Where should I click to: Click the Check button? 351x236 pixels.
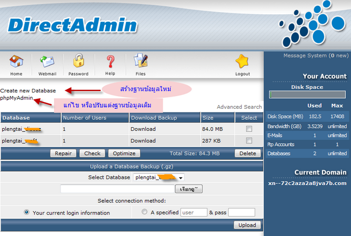coord(92,153)
